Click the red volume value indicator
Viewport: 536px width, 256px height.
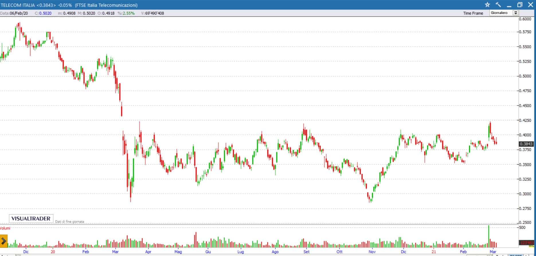(527, 243)
